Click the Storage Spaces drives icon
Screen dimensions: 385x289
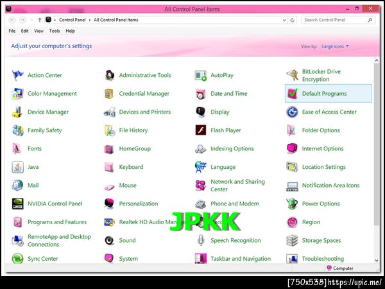[292, 240]
